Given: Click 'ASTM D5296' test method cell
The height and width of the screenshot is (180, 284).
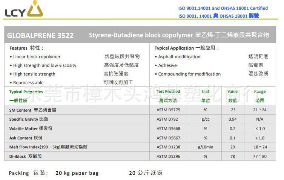Looking at the screenshot, I should pos(168,156).
